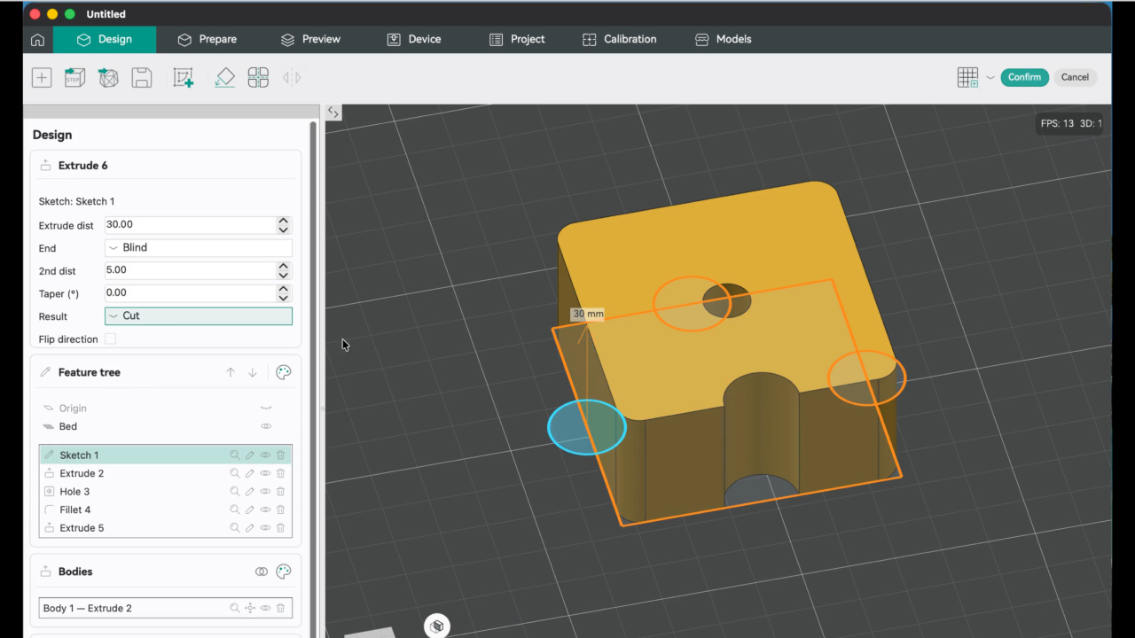This screenshot has width=1135, height=638.
Task: Toggle Sketch 1 visibility
Action: point(265,455)
